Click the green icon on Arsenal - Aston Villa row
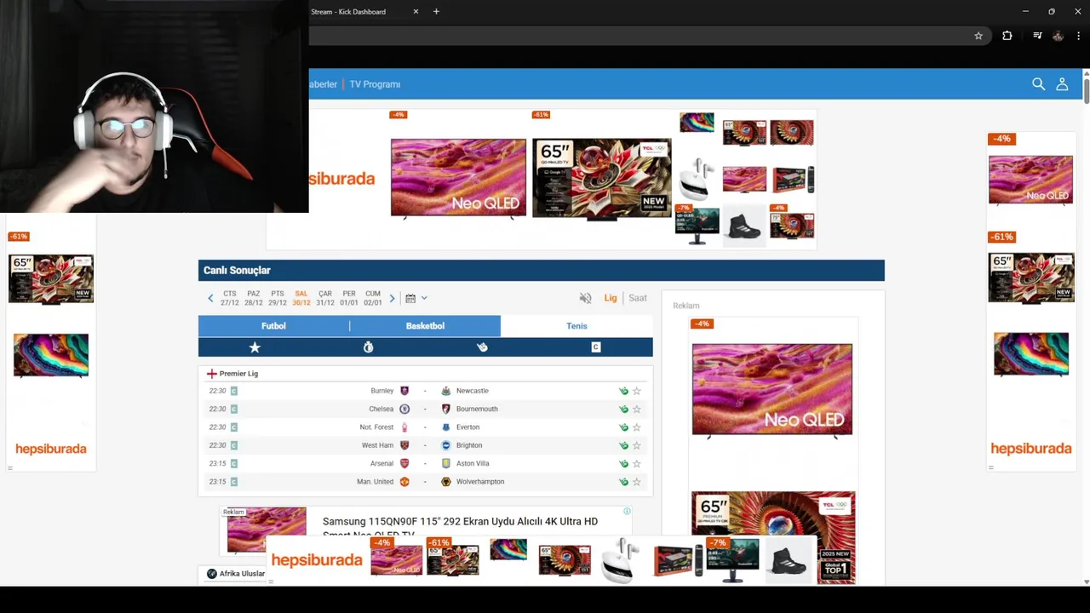Screen dimensions: 1090x613 coord(623,464)
